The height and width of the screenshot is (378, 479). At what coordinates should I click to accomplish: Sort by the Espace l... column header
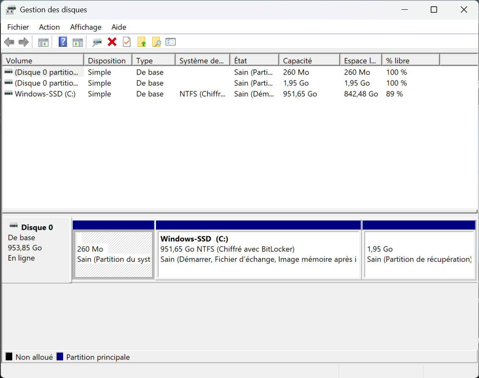361,60
